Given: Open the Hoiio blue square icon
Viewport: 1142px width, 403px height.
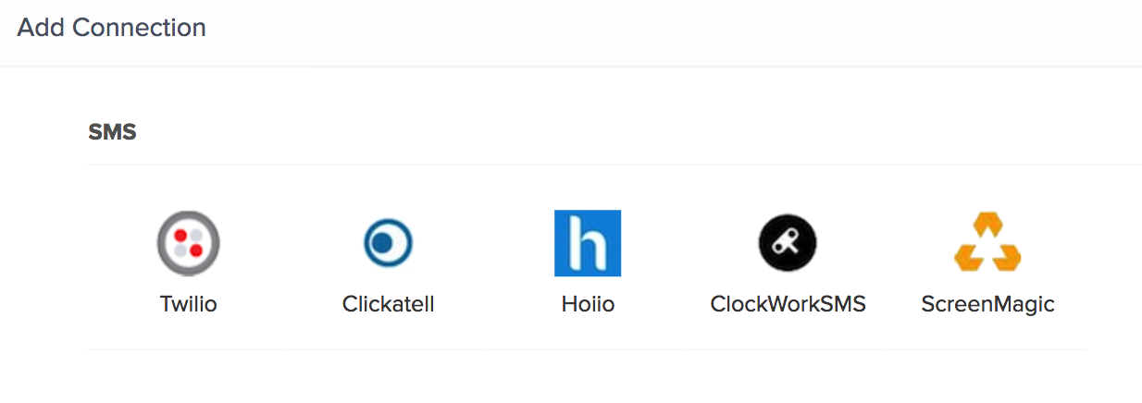Looking at the screenshot, I should (588, 243).
